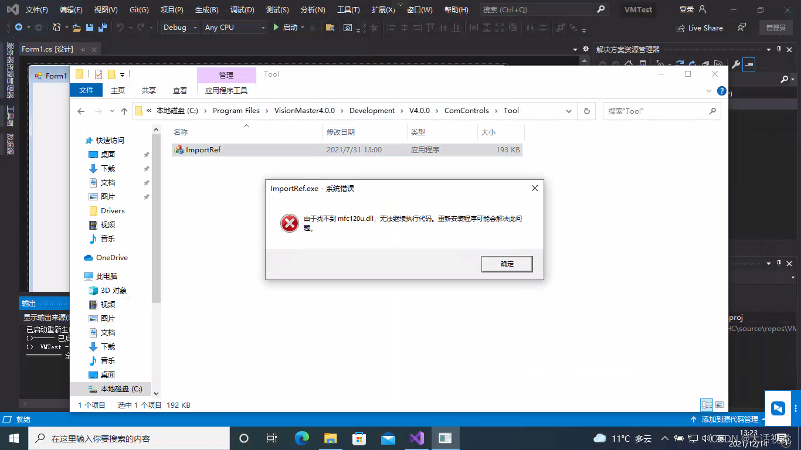Switch Explorer to large icons view

click(719, 405)
